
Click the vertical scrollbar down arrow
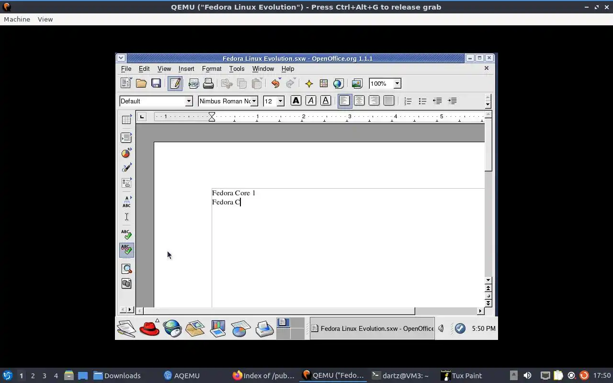pos(488,280)
